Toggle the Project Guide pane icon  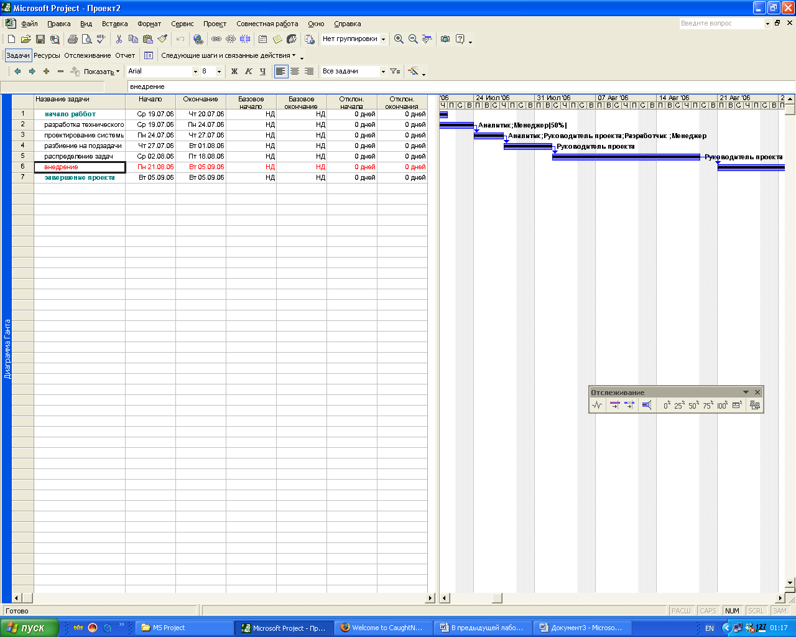(149, 55)
